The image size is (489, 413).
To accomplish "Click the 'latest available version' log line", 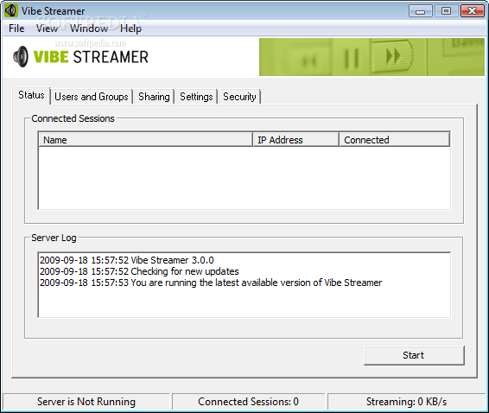I will 211,283.
